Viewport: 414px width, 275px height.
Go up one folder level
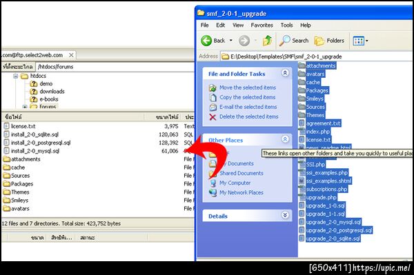pos(267,41)
